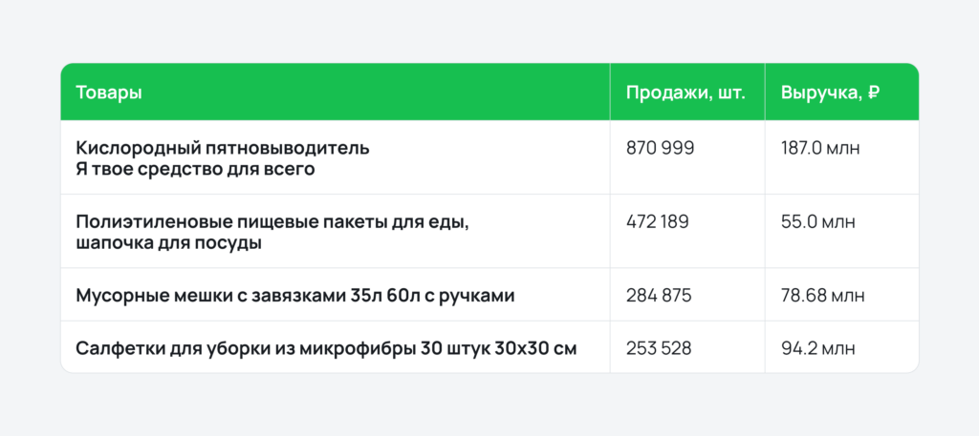This screenshot has height=436, width=979.
Task: Select the sales value 472 189
Action: click(658, 222)
